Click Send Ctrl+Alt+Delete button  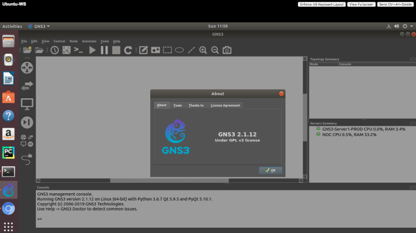(x=395, y=4)
